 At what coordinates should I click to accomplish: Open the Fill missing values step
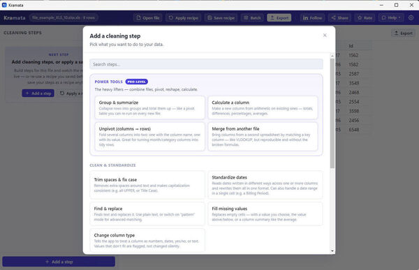coord(265,213)
